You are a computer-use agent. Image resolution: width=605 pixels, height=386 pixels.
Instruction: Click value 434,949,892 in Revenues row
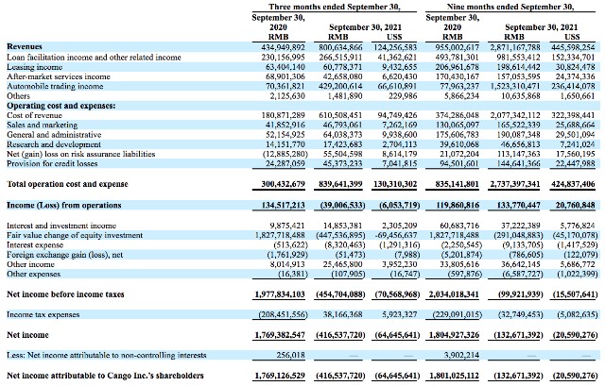click(283, 47)
